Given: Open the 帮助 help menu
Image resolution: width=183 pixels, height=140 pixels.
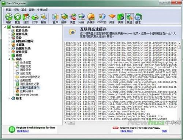Looking at the screenshot, I should point(32,10).
